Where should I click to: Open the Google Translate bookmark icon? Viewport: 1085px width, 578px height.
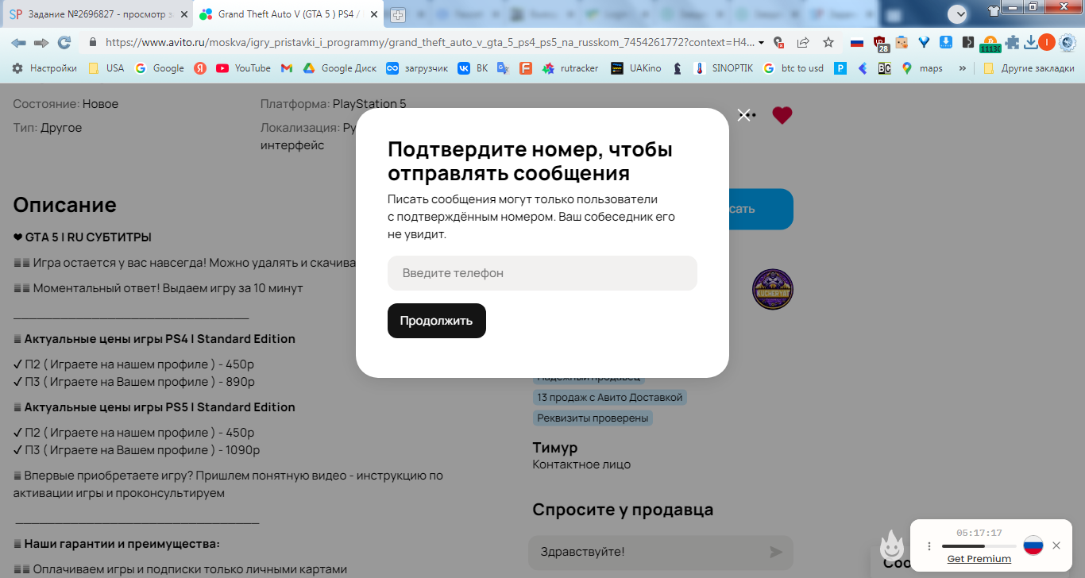click(x=503, y=68)
